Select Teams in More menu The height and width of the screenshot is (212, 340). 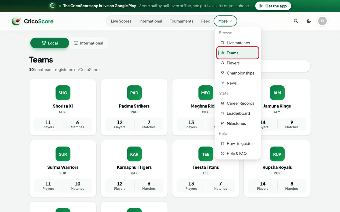click(x=238, y=53)
